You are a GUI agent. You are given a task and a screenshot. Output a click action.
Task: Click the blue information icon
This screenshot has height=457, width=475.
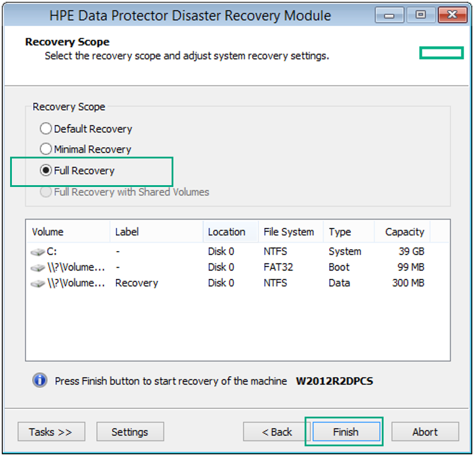click(40, 380)
